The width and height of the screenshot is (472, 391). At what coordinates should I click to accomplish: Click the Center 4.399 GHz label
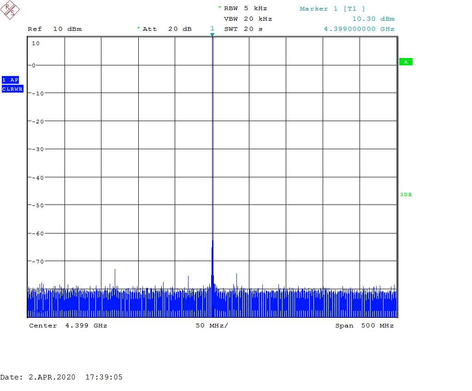(68, 326)
